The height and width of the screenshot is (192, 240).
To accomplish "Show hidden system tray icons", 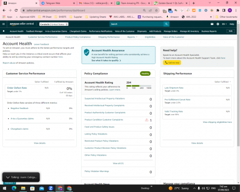I will [x=194, y=188].
